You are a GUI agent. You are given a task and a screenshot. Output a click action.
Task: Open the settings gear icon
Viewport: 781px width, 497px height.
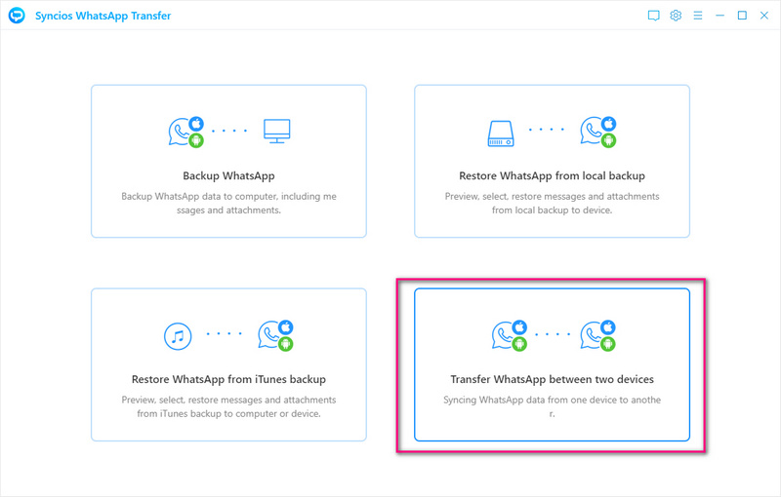(x=676, y=16)
